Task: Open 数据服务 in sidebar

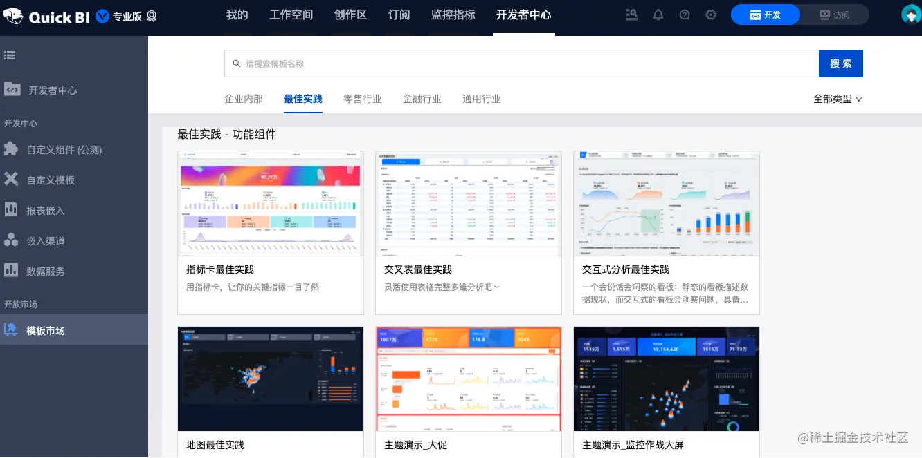Action: coord(46,271)
